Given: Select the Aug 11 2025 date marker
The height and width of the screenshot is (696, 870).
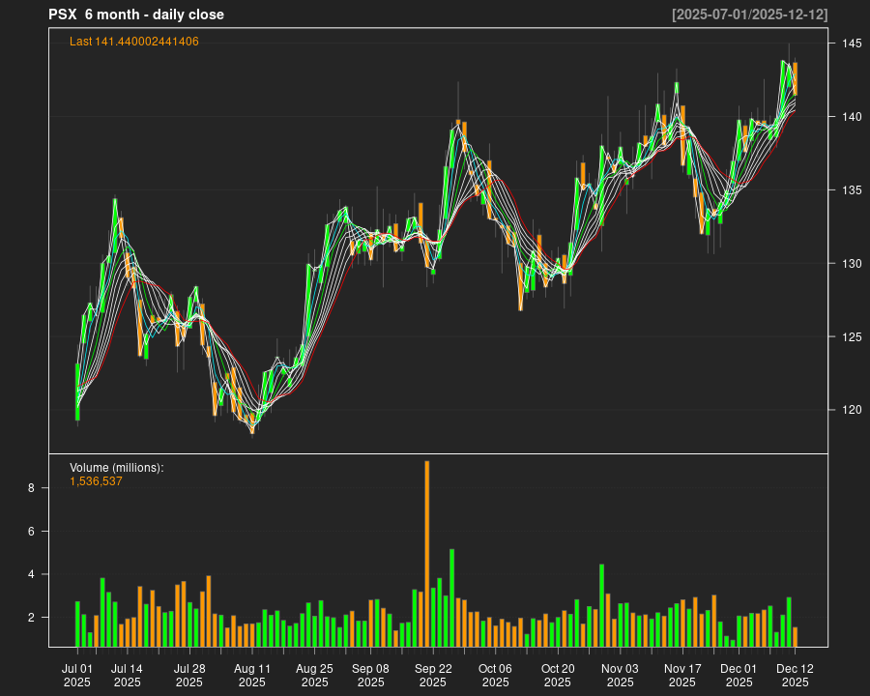Looking at the screenshot, I should point(252,675).
